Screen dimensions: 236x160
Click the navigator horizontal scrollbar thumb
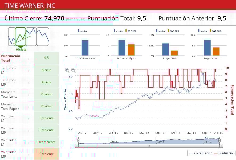tap(149, 146)
